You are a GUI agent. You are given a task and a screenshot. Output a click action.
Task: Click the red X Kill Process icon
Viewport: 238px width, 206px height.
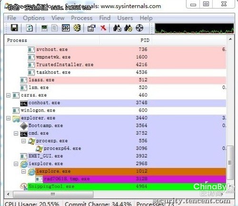[103, 28]
